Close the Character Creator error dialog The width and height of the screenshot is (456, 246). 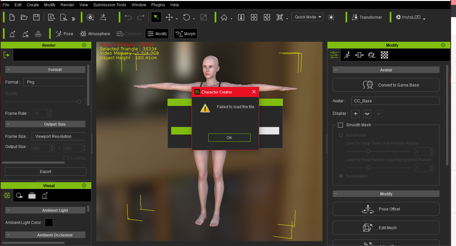254,92
